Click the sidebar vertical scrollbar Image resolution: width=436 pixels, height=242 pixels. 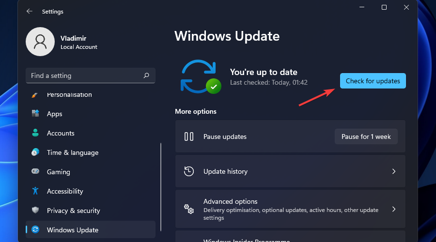click(161, 187)
